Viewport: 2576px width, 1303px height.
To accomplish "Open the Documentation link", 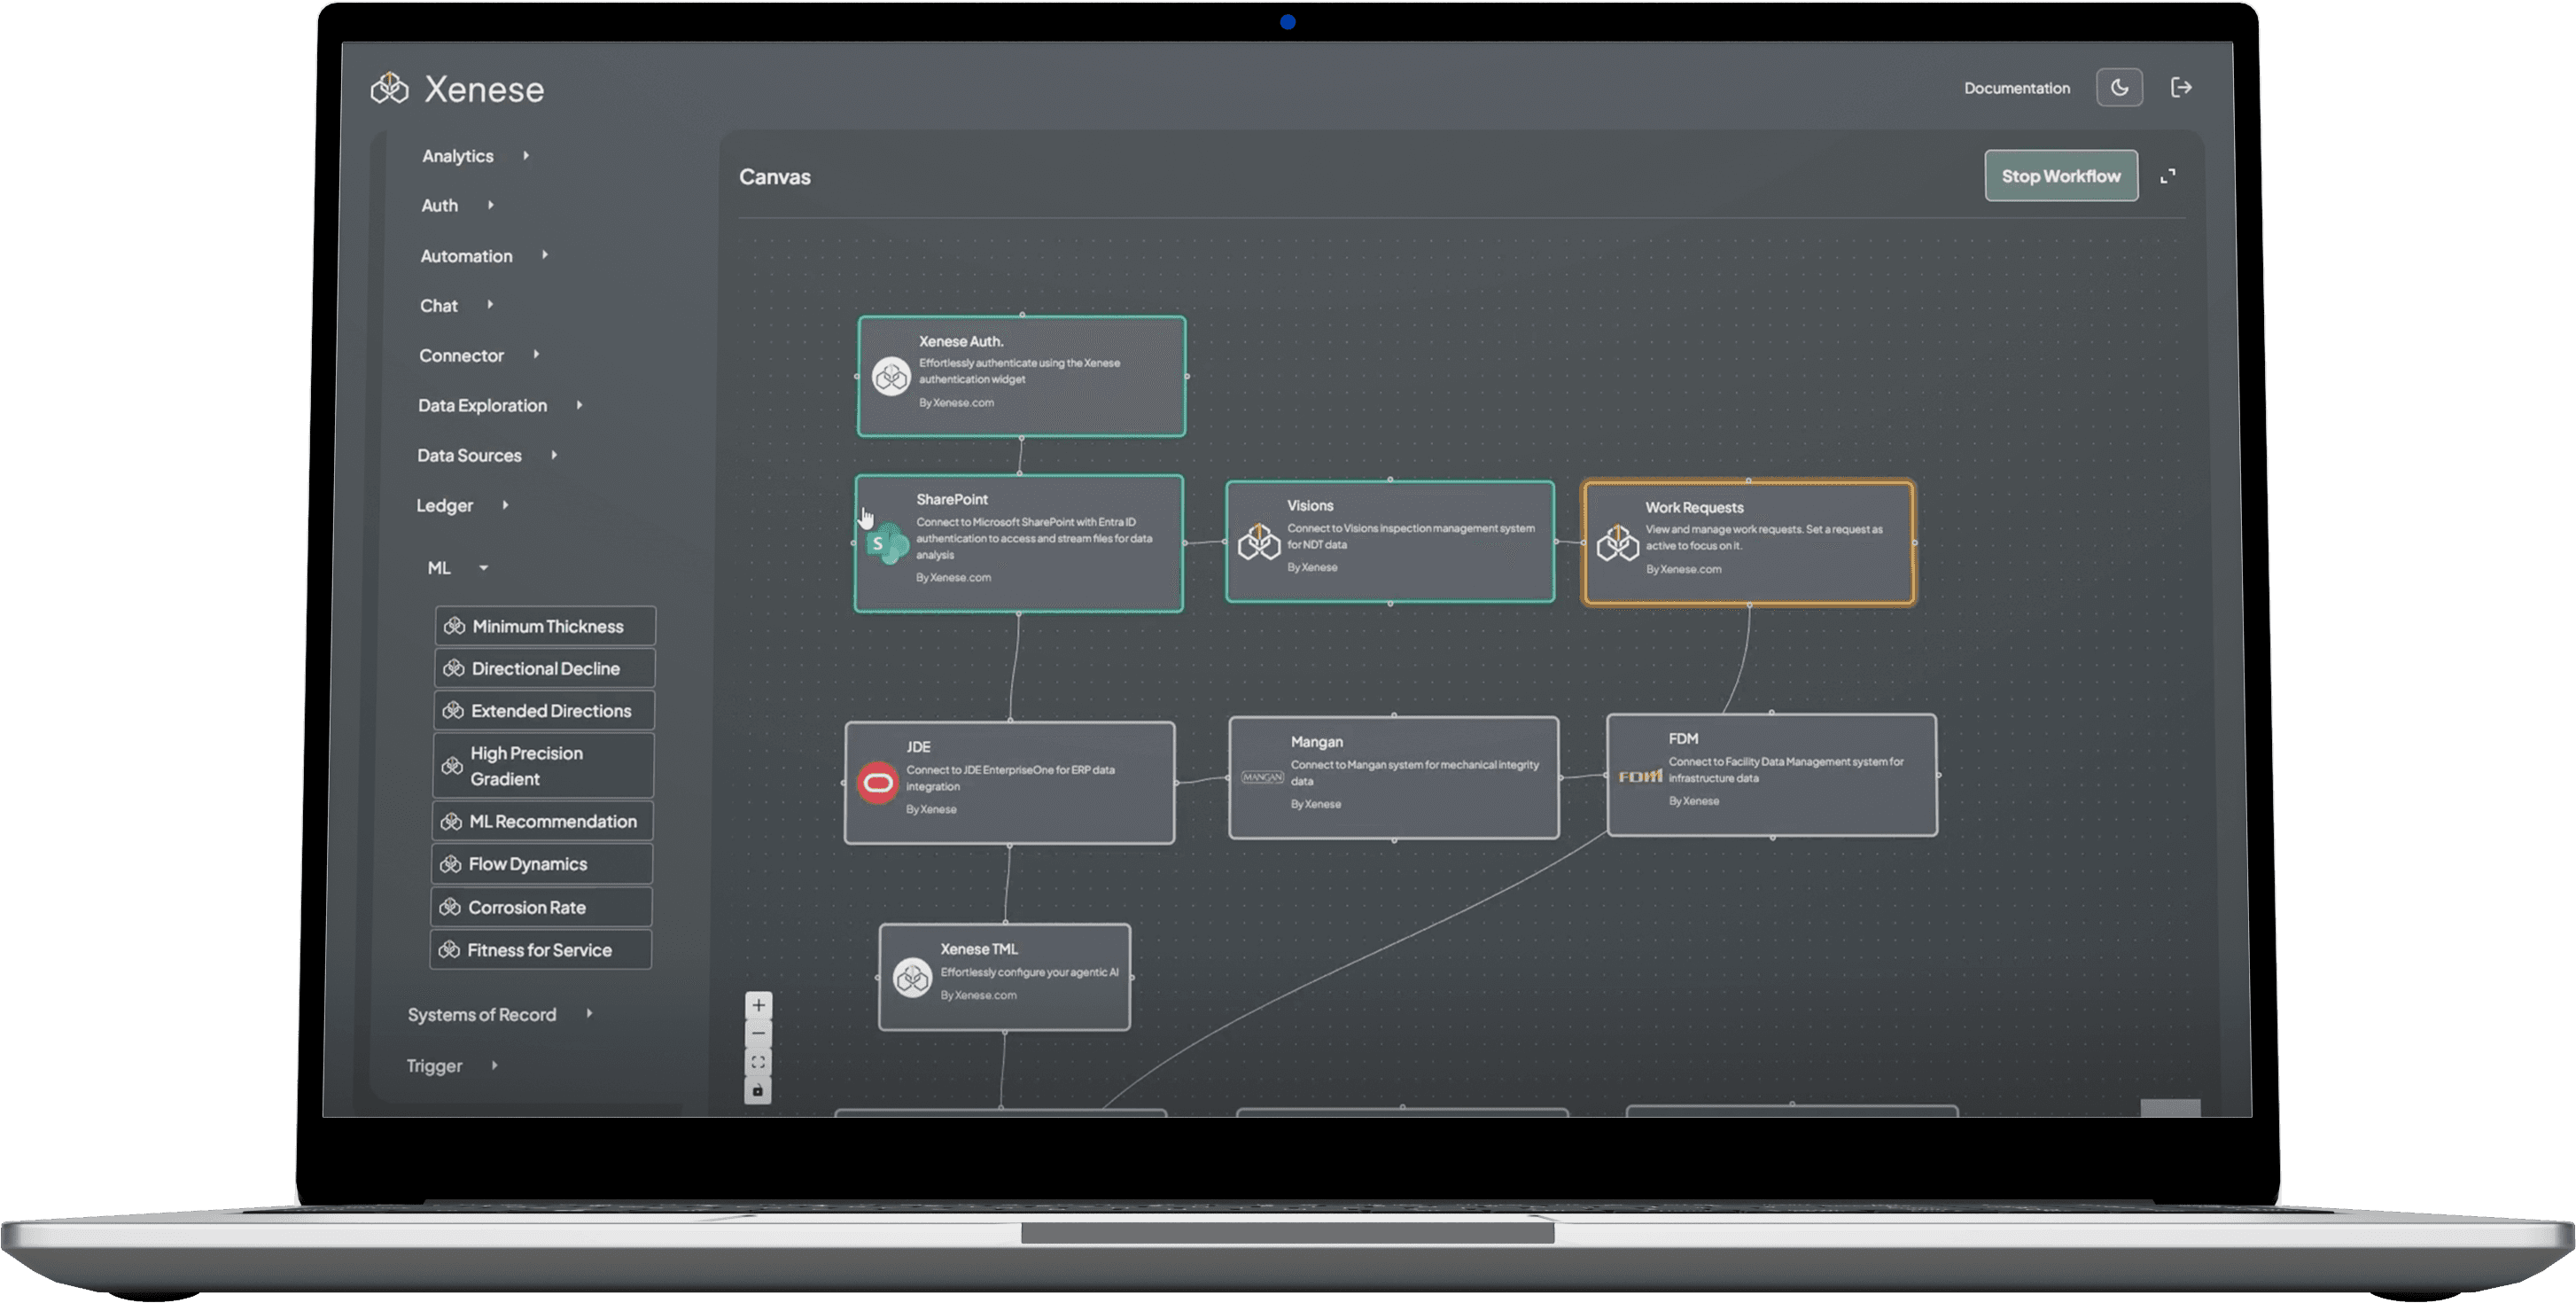I will point(2016,88).
